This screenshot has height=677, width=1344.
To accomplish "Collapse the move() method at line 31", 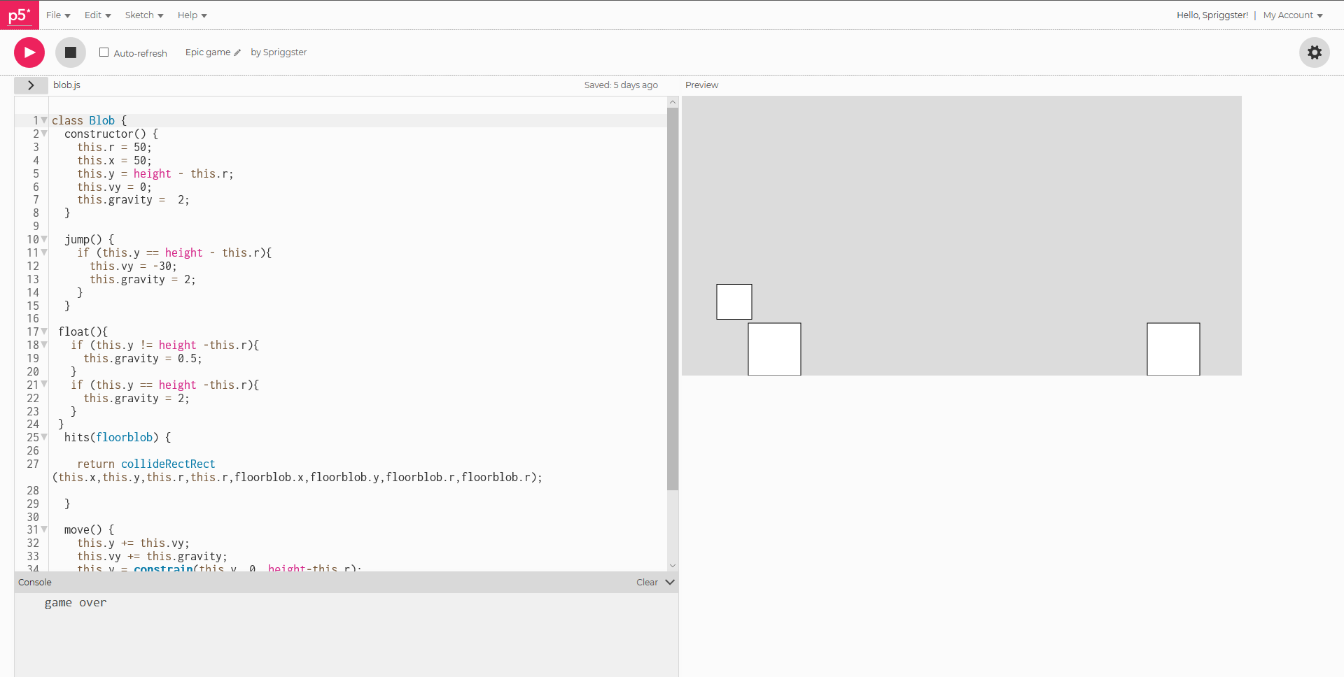I will point(44,529).
